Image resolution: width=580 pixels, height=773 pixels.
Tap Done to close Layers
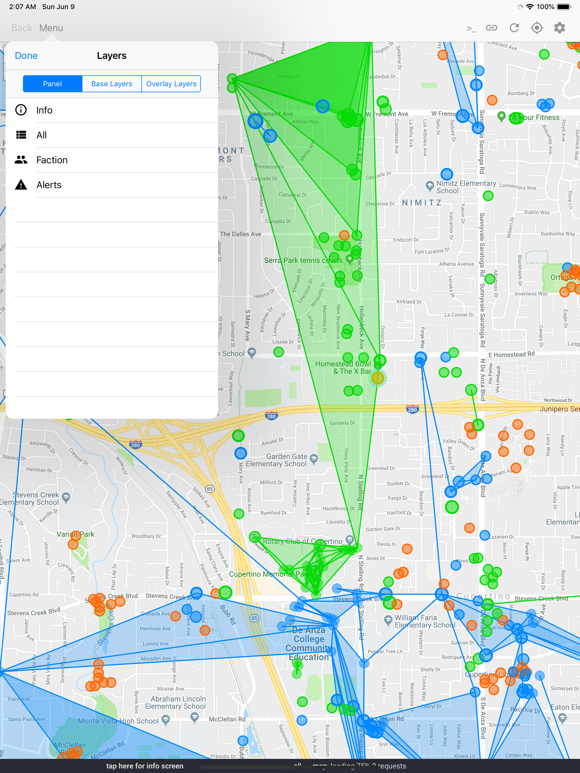point(26,55)
